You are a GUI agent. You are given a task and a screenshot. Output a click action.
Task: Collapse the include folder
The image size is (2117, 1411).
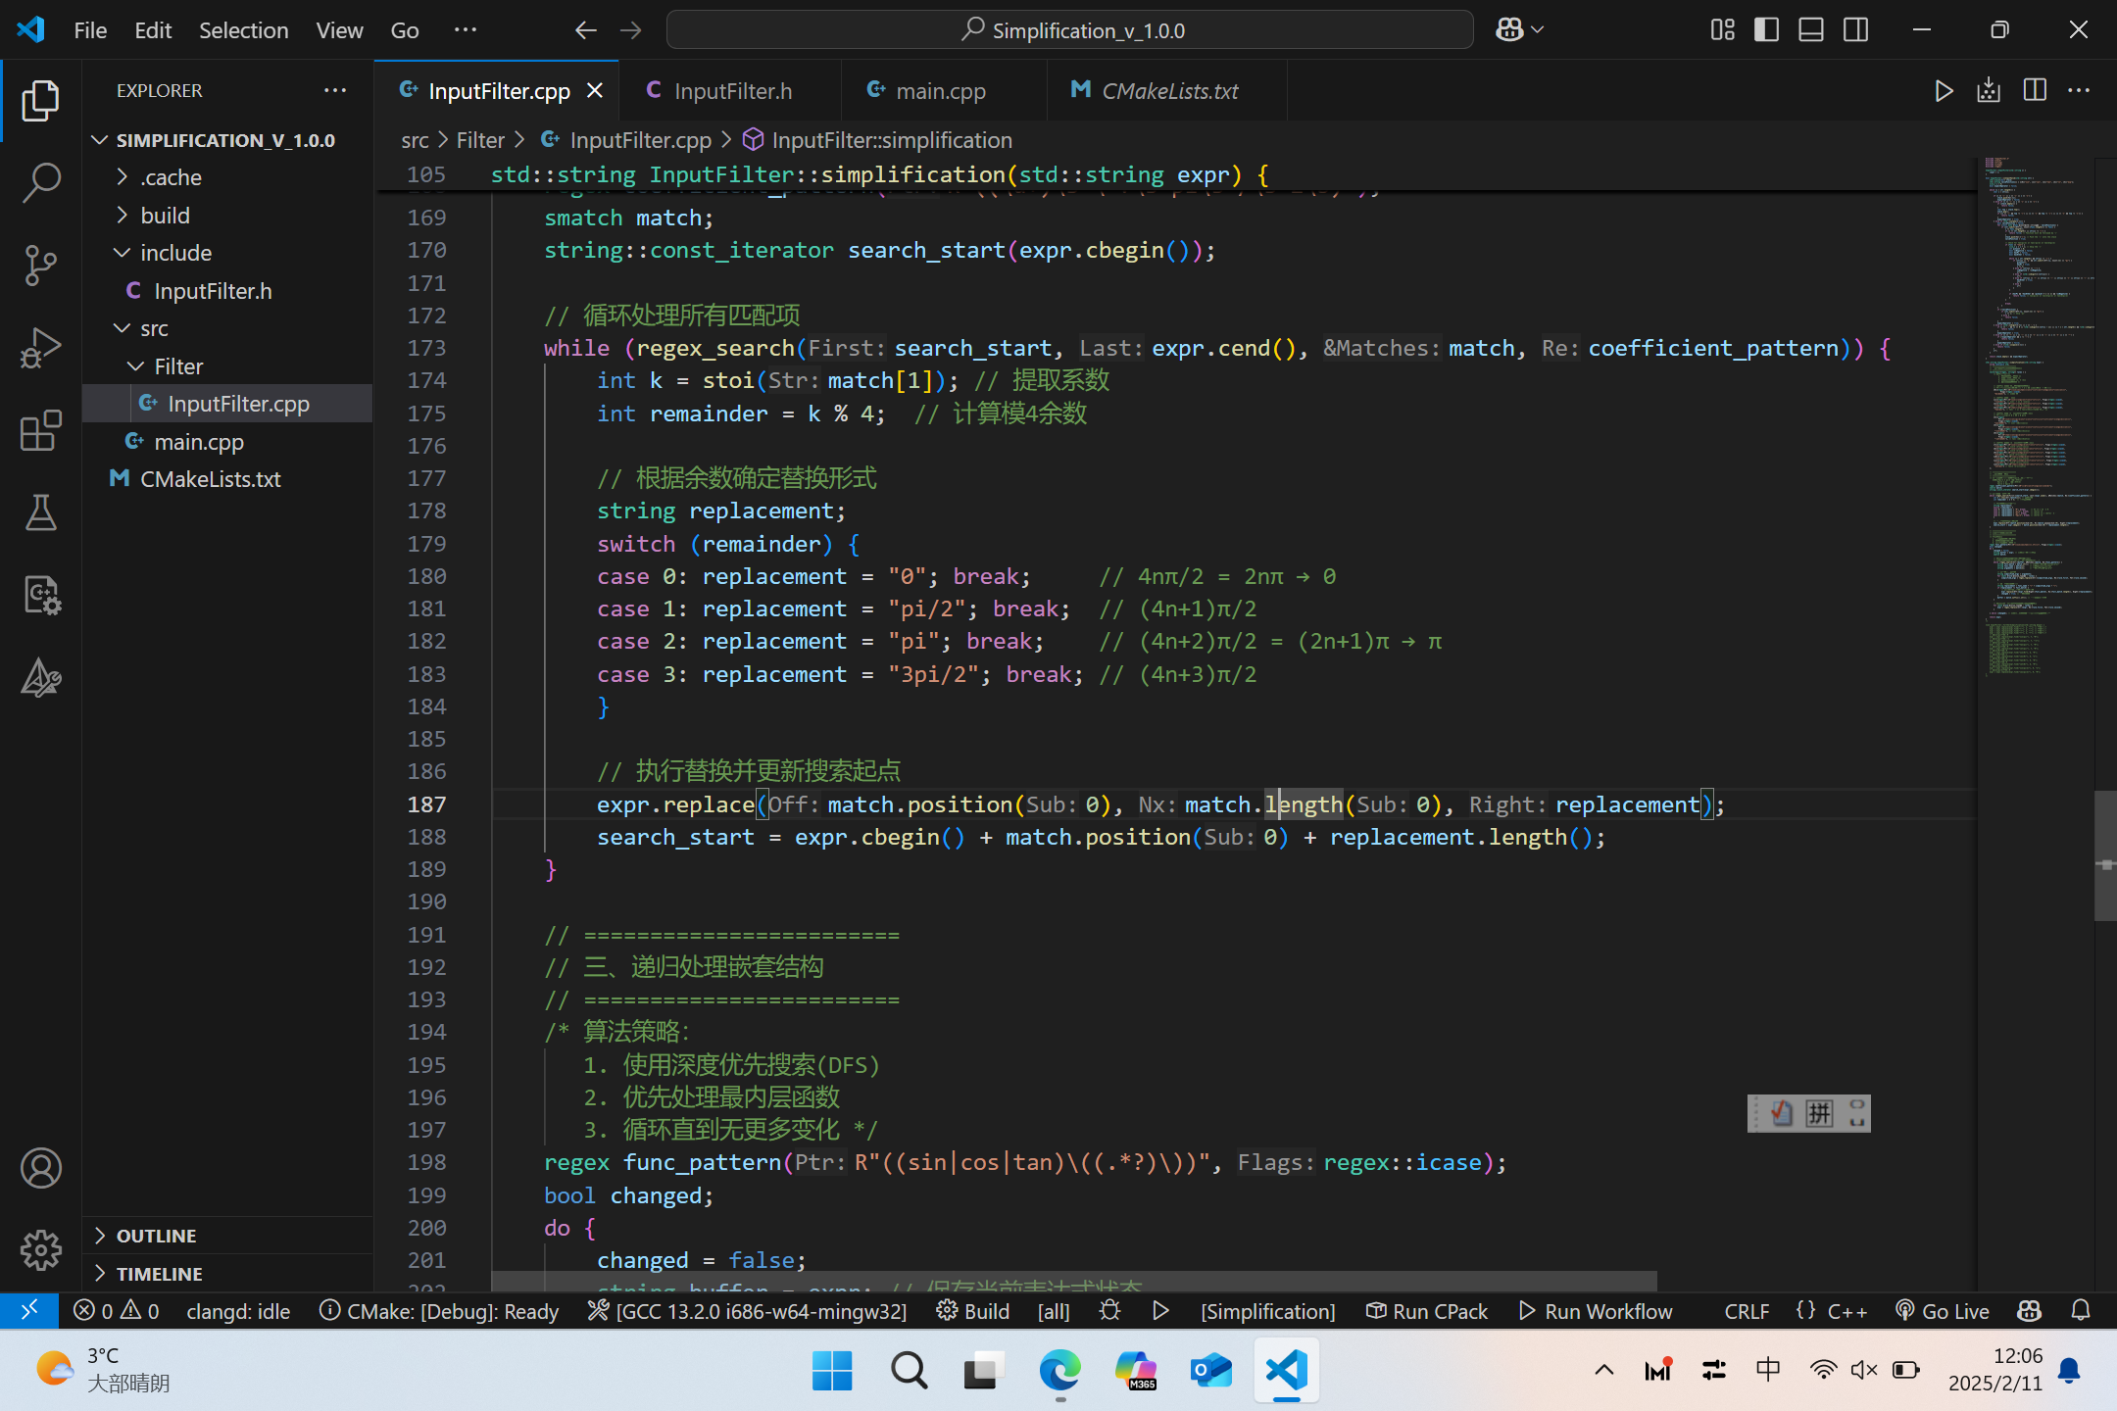[175, 253]
